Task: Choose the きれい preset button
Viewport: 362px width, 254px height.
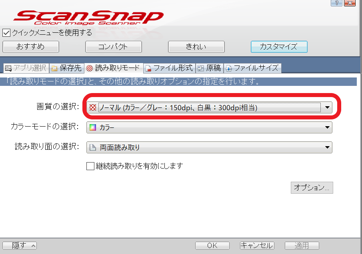Action: coord(196,47)
